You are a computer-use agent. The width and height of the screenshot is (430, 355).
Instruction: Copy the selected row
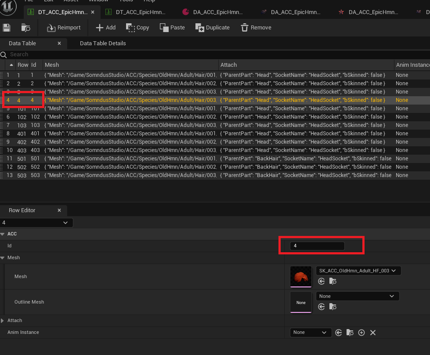[x=137, y=27]
